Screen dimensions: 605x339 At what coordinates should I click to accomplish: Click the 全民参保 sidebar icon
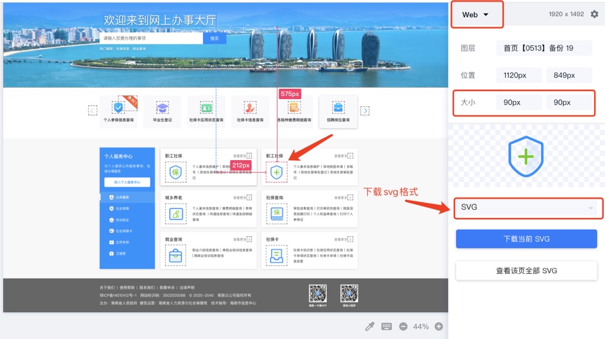[111, 242]
